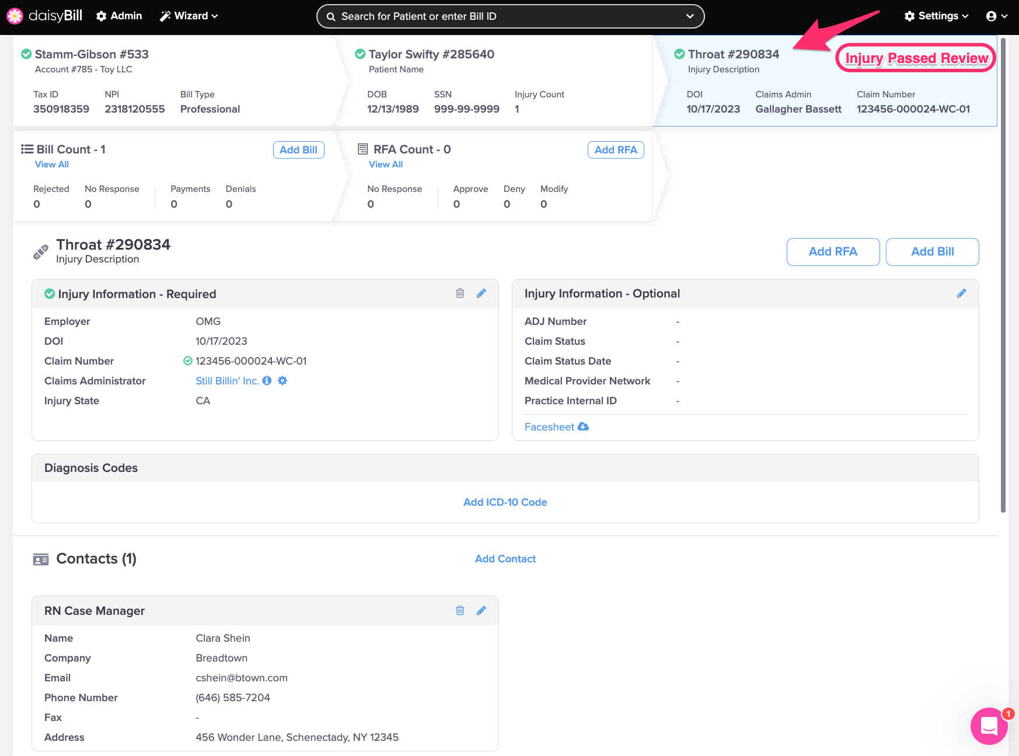Click the Add Contact link

point(505,559)
